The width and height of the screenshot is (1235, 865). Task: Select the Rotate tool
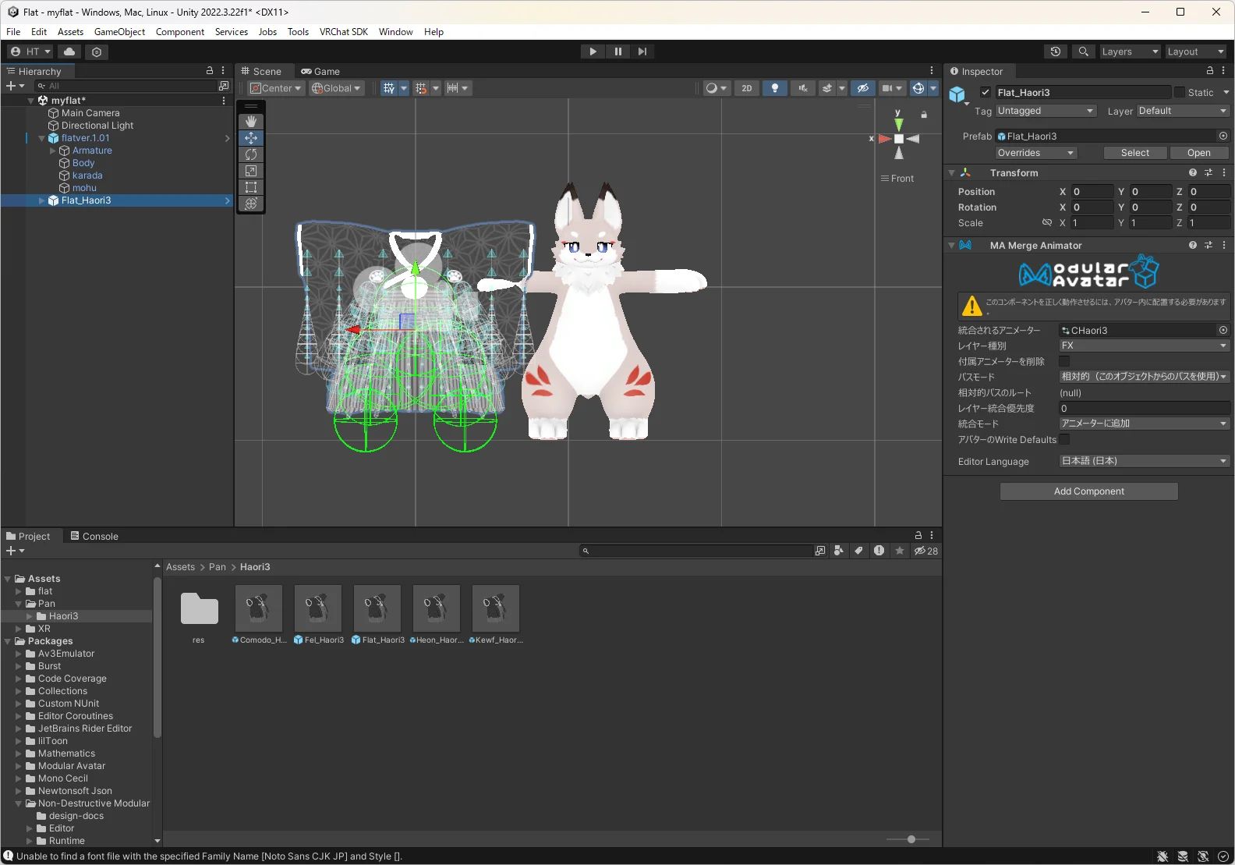[250, 154]
